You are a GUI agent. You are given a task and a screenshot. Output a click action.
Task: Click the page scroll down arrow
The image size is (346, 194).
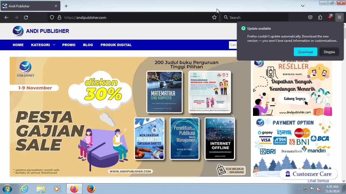pos(344,181)
